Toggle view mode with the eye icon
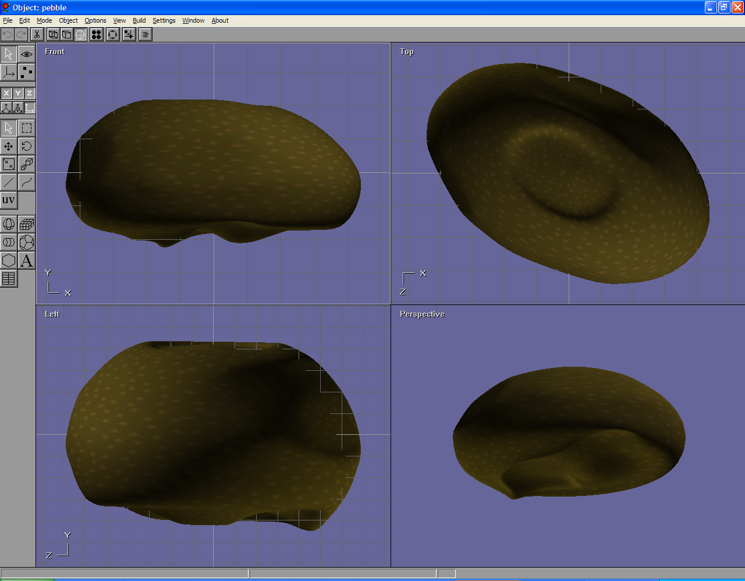Viewport: 745px width, 581px height. (27, 54)
